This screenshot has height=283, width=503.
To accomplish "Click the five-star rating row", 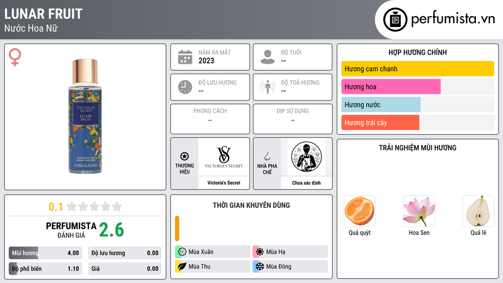I will coord(94,206).
